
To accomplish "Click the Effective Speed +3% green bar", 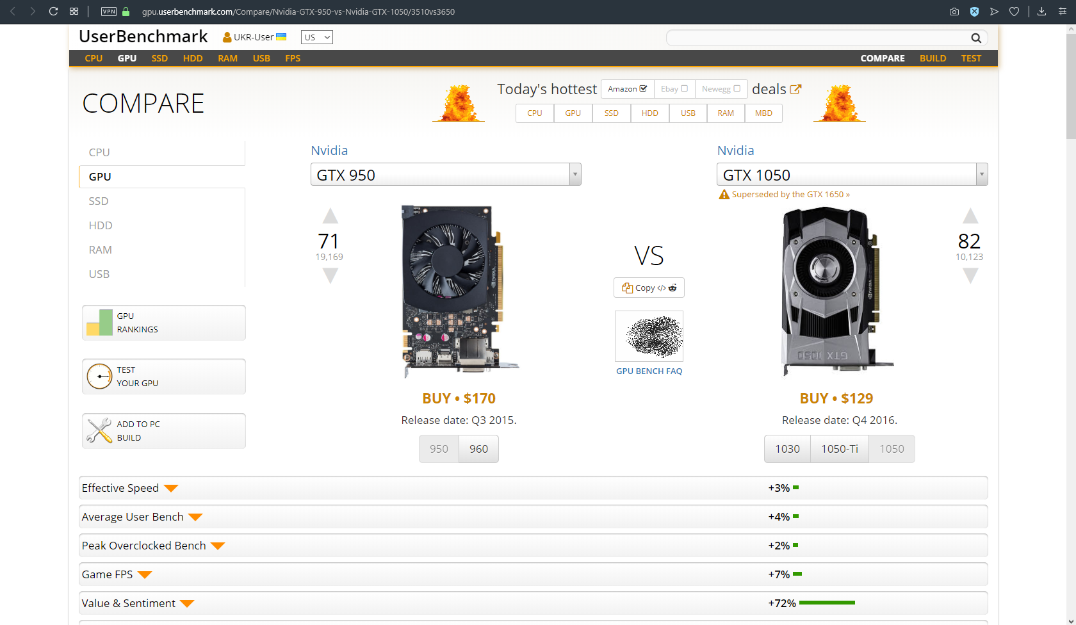I will point(795,487).
